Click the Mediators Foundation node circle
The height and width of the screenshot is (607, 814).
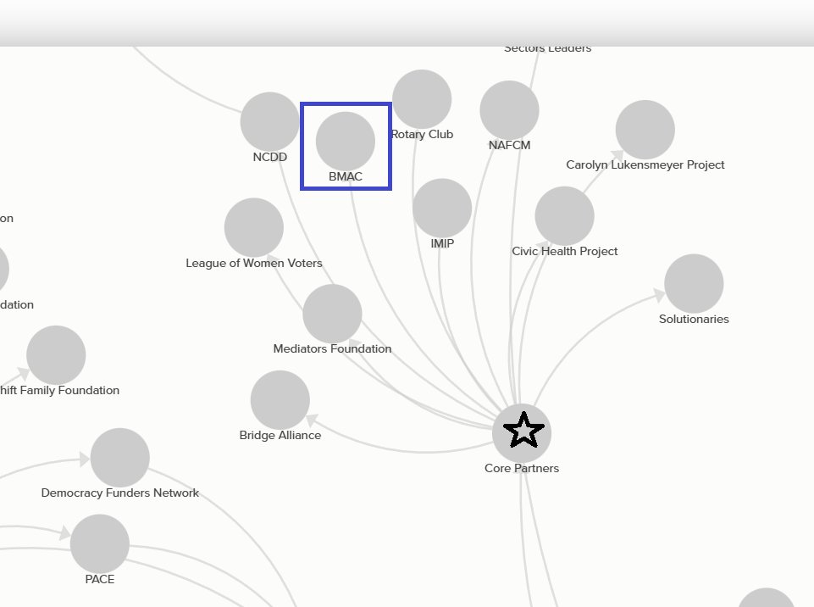click(x=332, y=314)
